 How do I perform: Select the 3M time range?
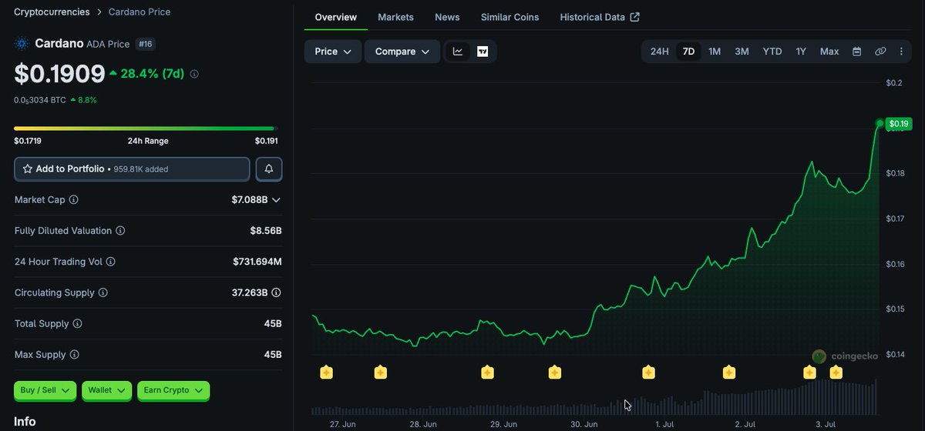(x=742, y=52)
